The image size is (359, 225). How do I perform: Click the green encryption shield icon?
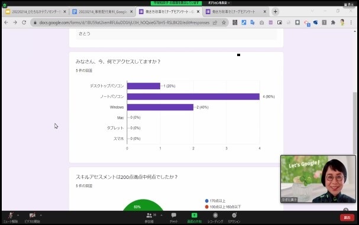(x=5, y=5)
